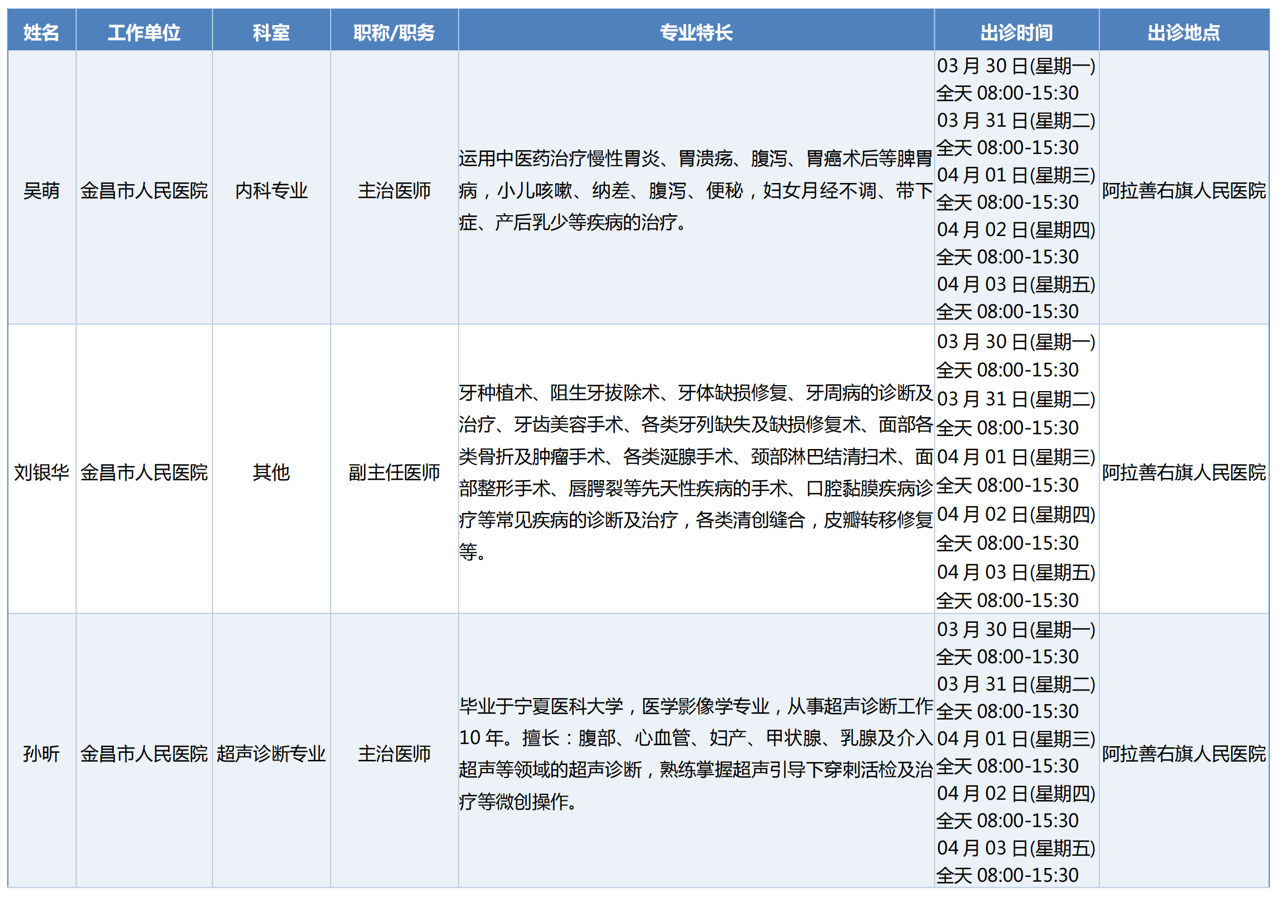Screen dimensions: 1278x903
Task: Click the 内科专业 department cell
Action: (x=271, y=190)
